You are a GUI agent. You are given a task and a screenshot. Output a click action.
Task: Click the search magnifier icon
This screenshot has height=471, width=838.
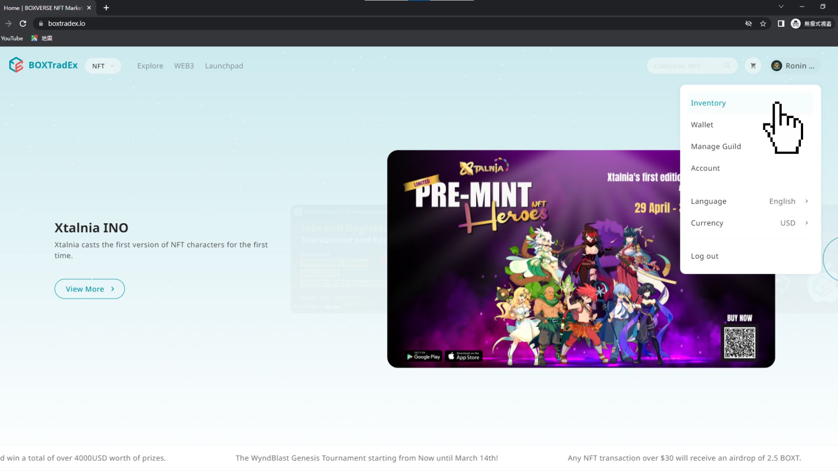coord(727,66)
